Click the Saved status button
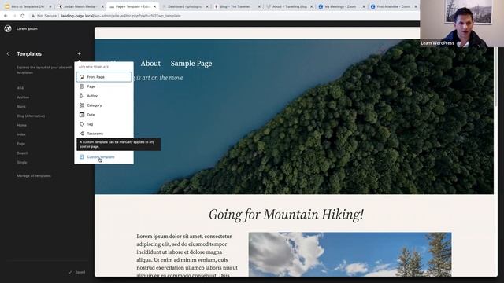504x283 pixels. click(77, 272)
